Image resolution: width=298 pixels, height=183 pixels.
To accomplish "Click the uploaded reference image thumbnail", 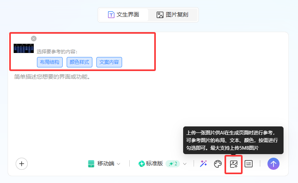I will (x=24, y=48).
